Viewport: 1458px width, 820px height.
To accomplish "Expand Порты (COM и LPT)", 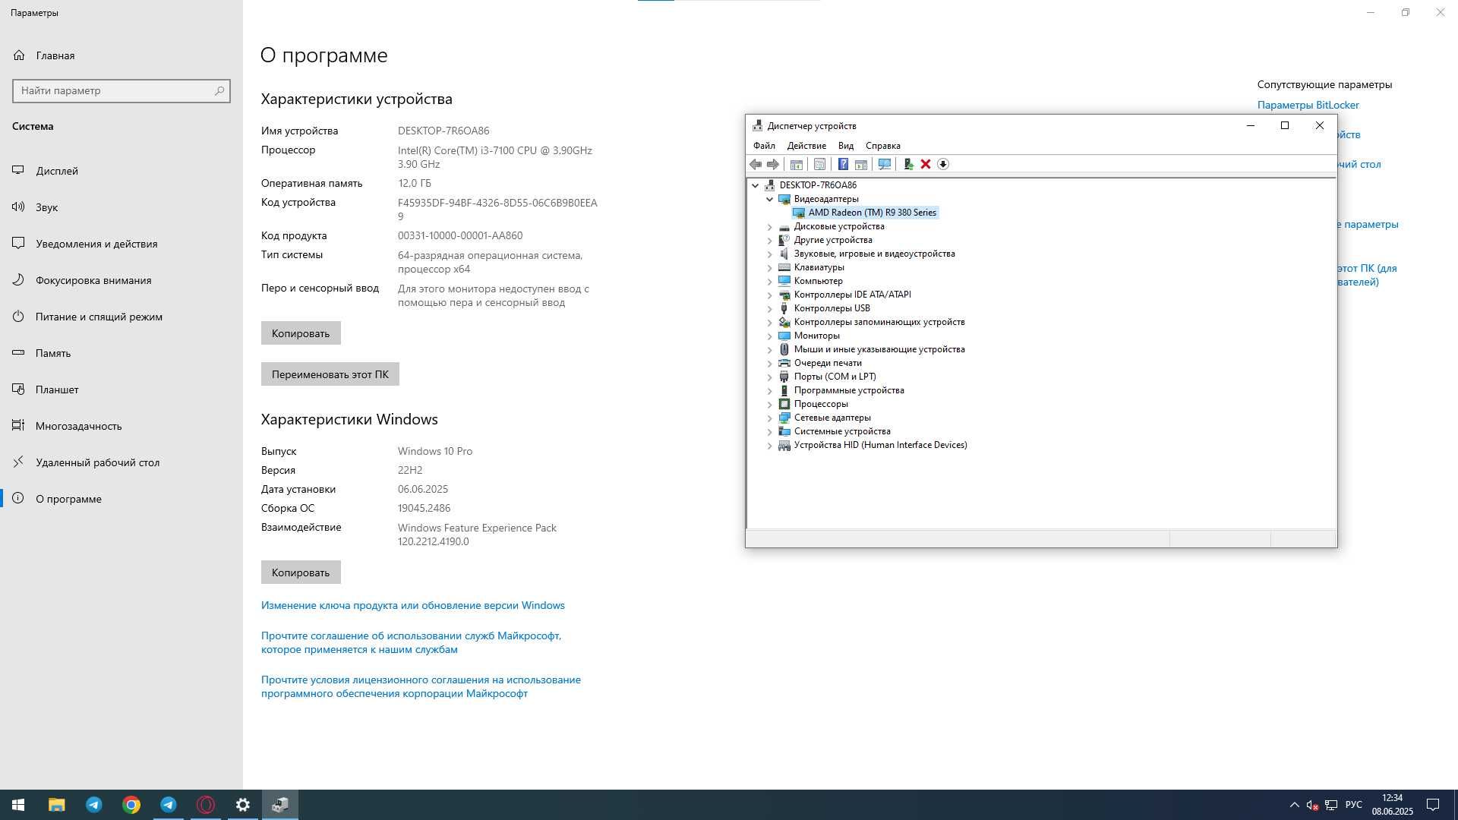I will tap(769, 377).
